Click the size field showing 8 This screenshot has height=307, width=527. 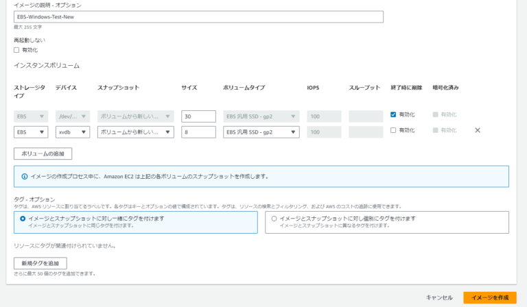(198, 132)
